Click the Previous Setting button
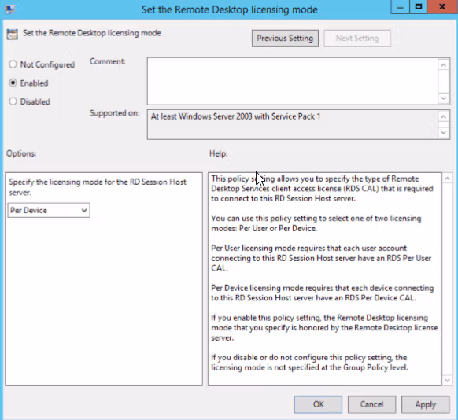This screenshot has height=420, width=458. (285, 39)
